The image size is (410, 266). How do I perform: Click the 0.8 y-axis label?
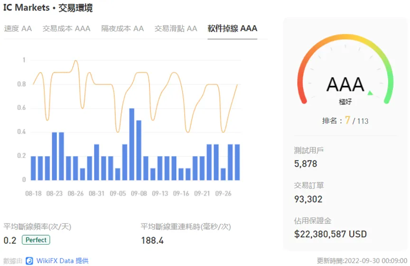click(x=21, y=84)
